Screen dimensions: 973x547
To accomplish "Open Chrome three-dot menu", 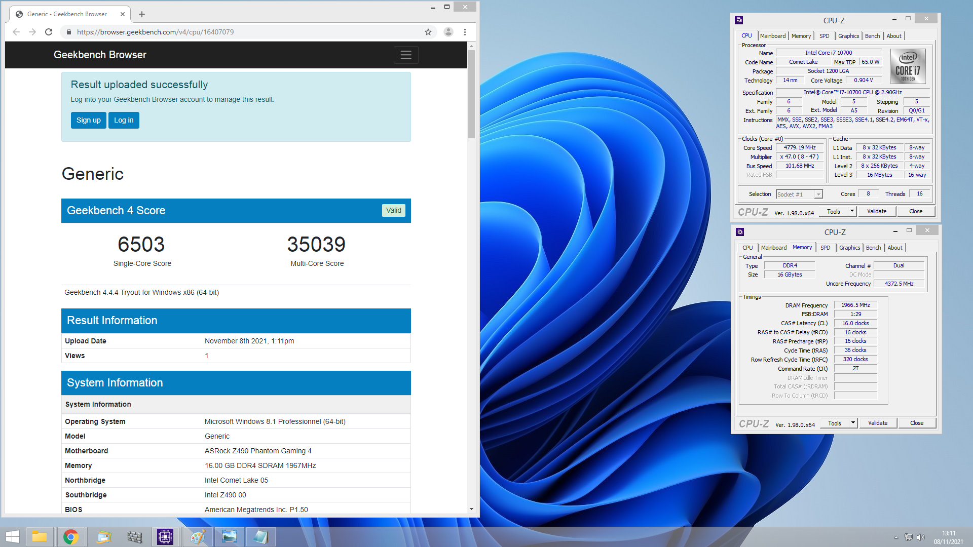I will [x=465, y=32].
